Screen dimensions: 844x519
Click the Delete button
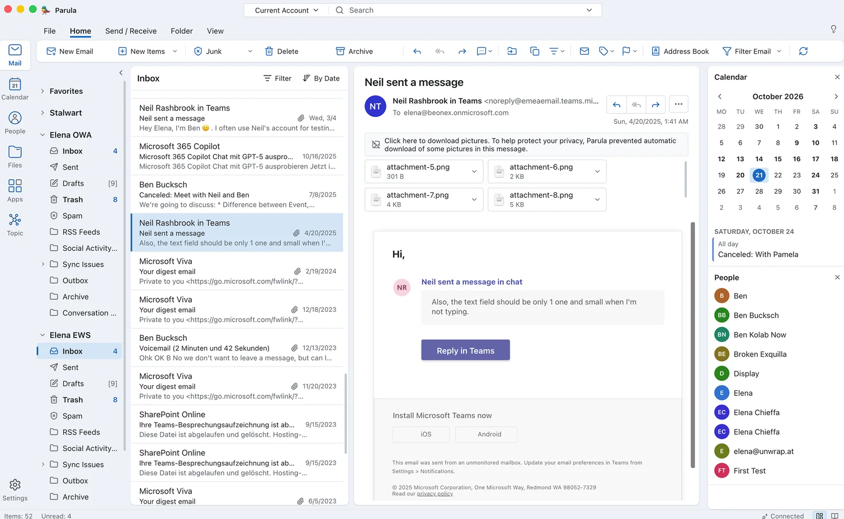pos(282,51)
